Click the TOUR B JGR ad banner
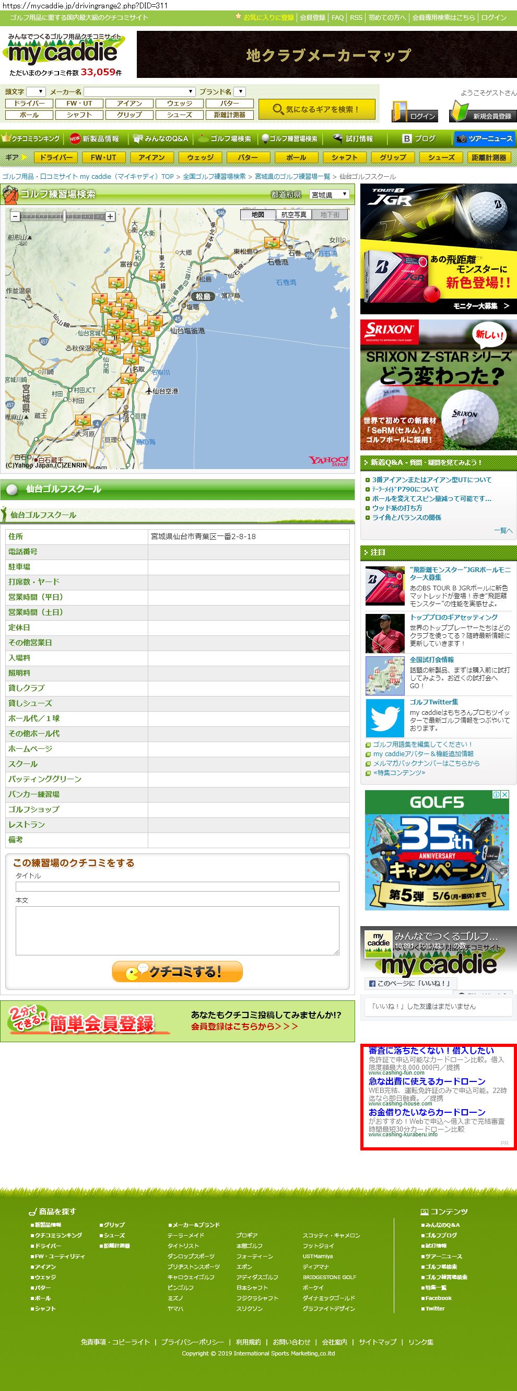 point(438,249)
